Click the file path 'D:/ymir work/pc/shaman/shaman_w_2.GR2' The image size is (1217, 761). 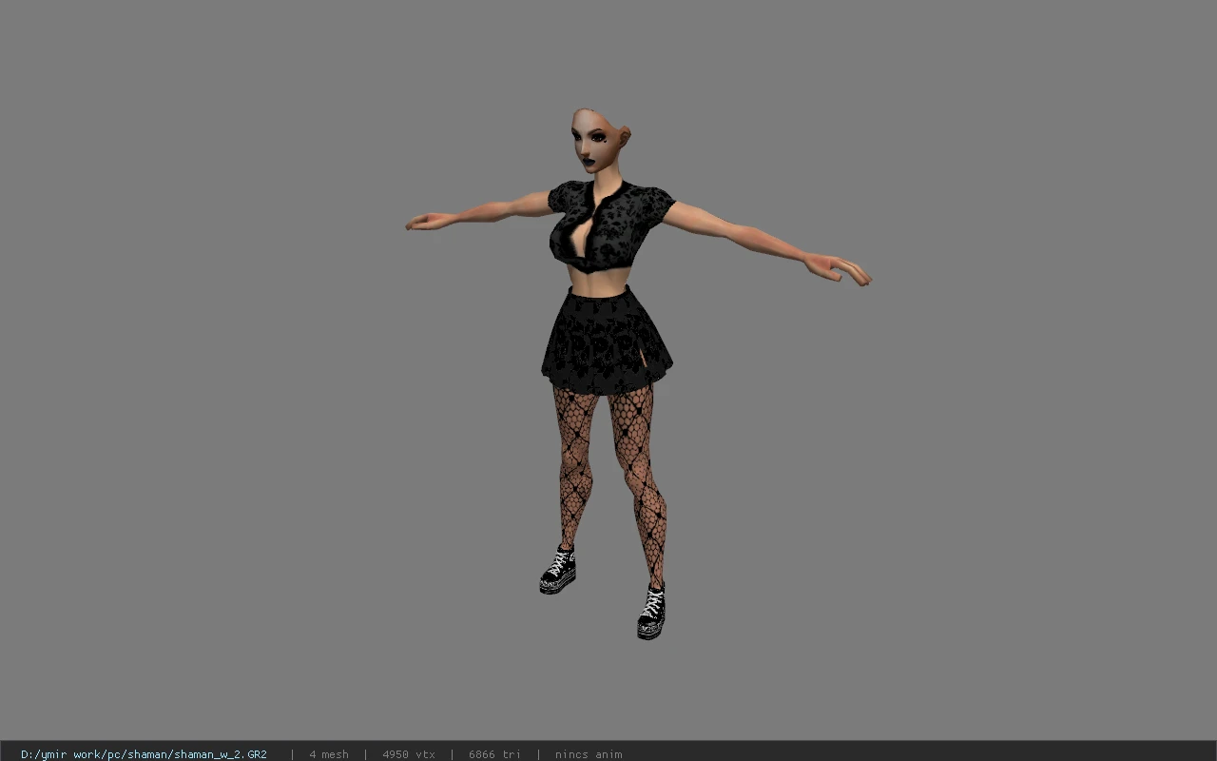coord(144,754)
